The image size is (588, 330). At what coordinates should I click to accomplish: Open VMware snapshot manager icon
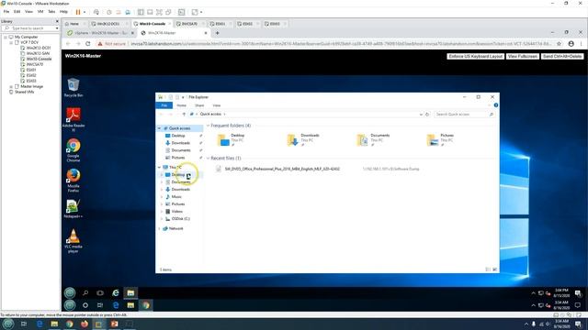[128, 12]
